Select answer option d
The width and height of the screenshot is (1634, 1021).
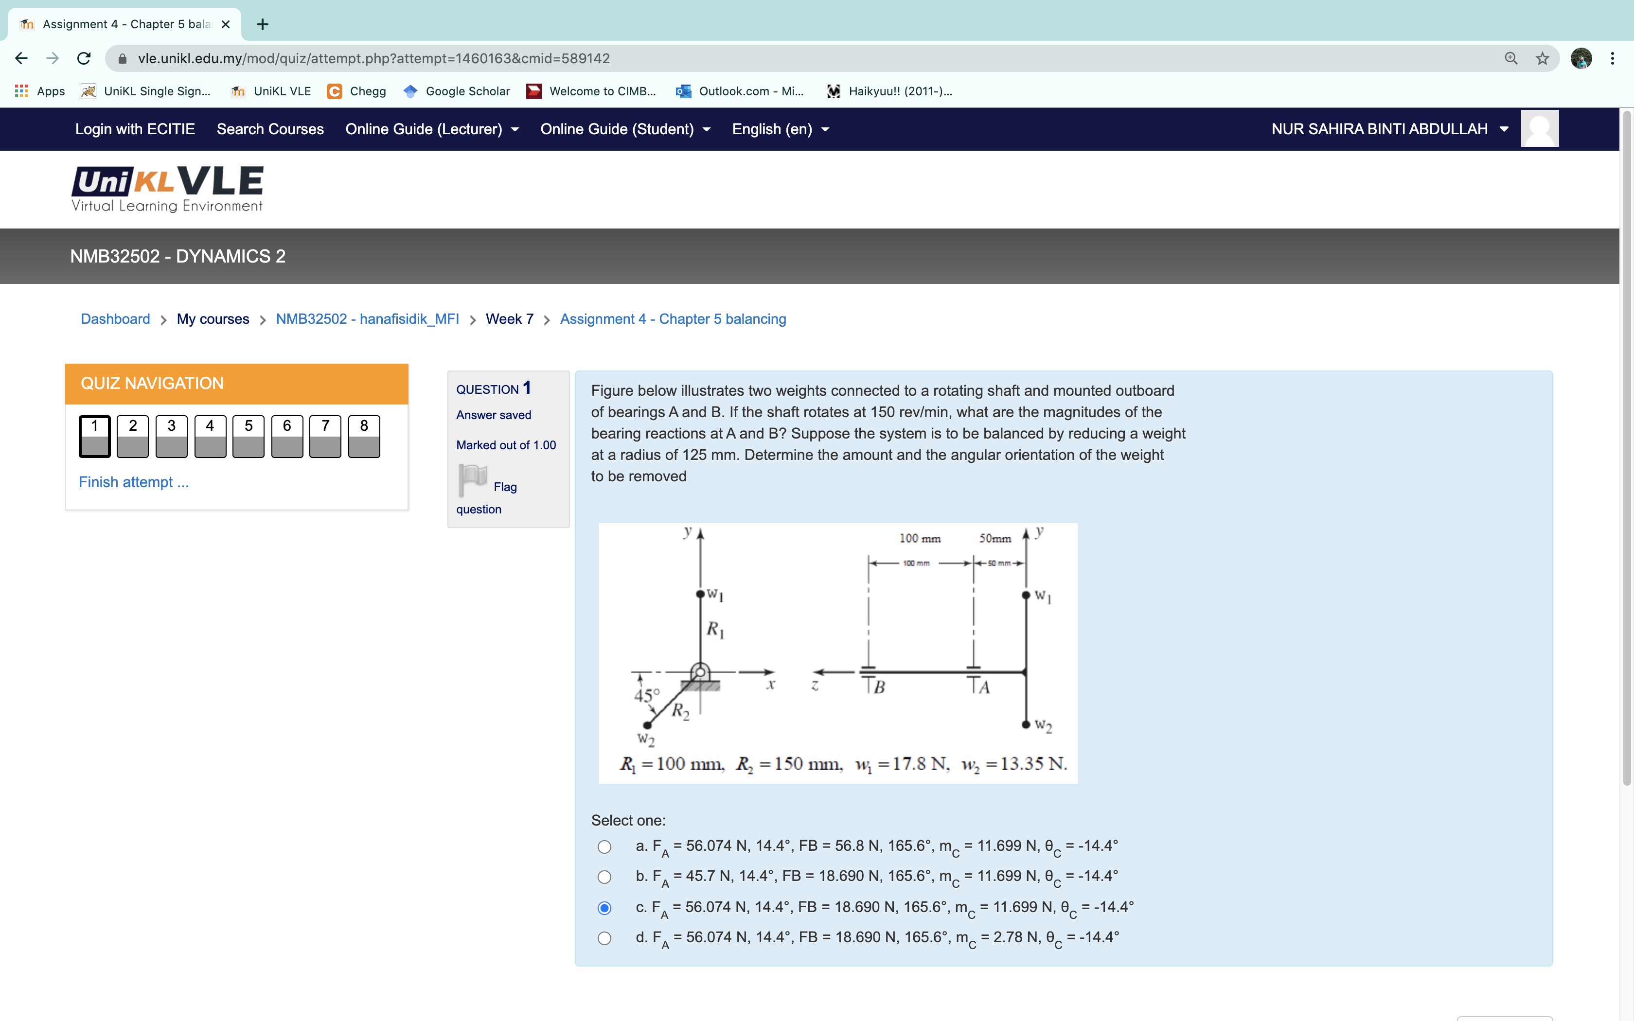(604, 939)
